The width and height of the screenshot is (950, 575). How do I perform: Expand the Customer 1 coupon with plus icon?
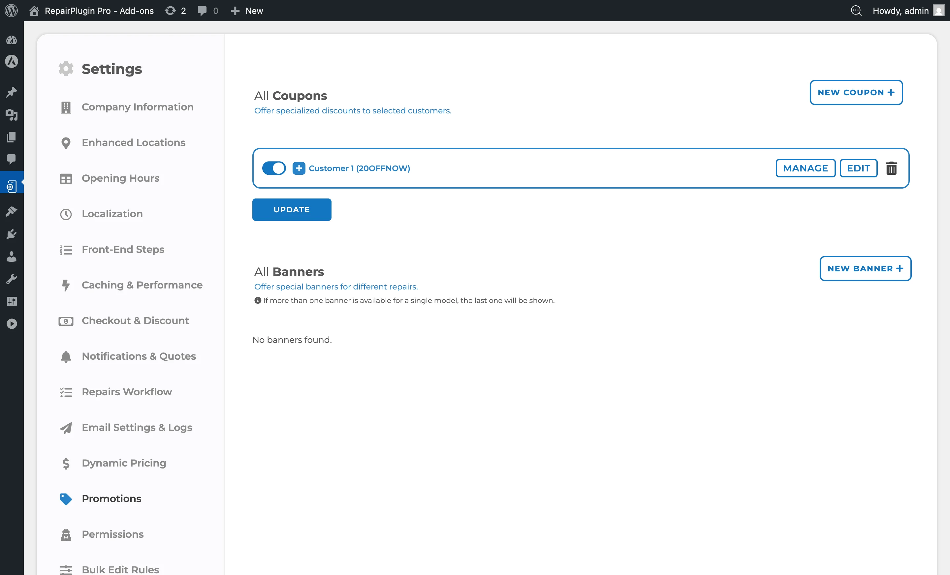pyautogui.click(x=299, y=168)
